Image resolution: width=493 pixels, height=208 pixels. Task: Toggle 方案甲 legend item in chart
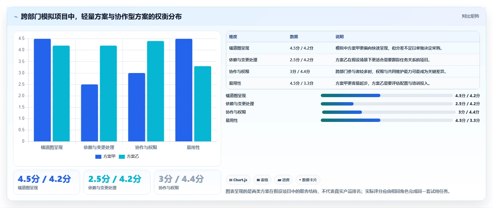[x=105, y=156]
